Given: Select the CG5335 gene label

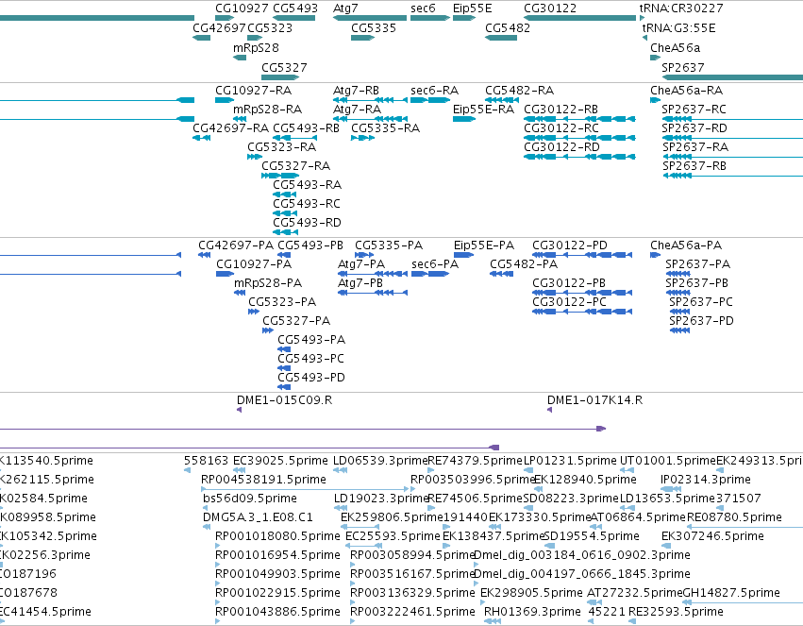Looking at the screenshot, I should [374, 27].
